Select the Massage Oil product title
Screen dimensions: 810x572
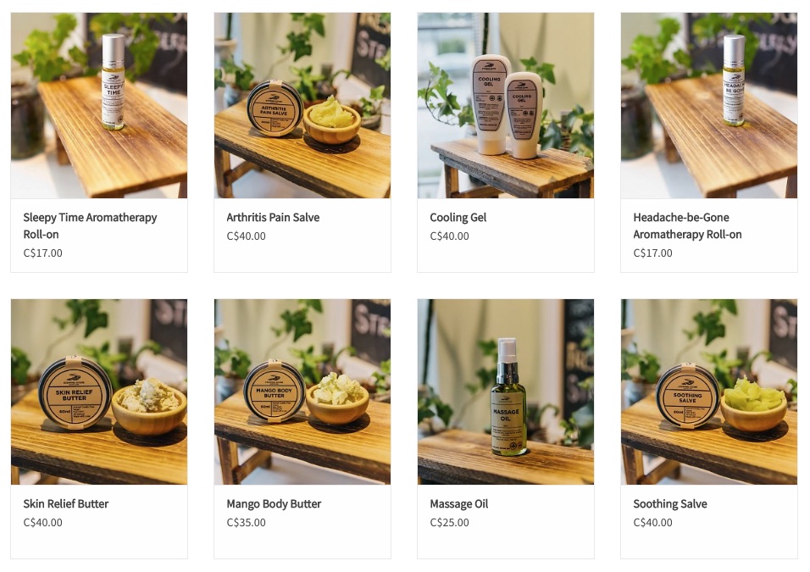458,504
